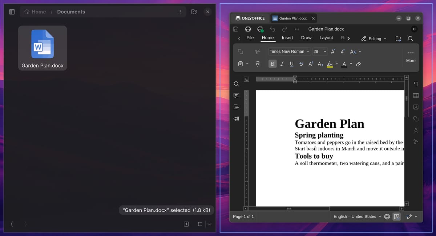
Task: Open the File tab
Action: 250,38
